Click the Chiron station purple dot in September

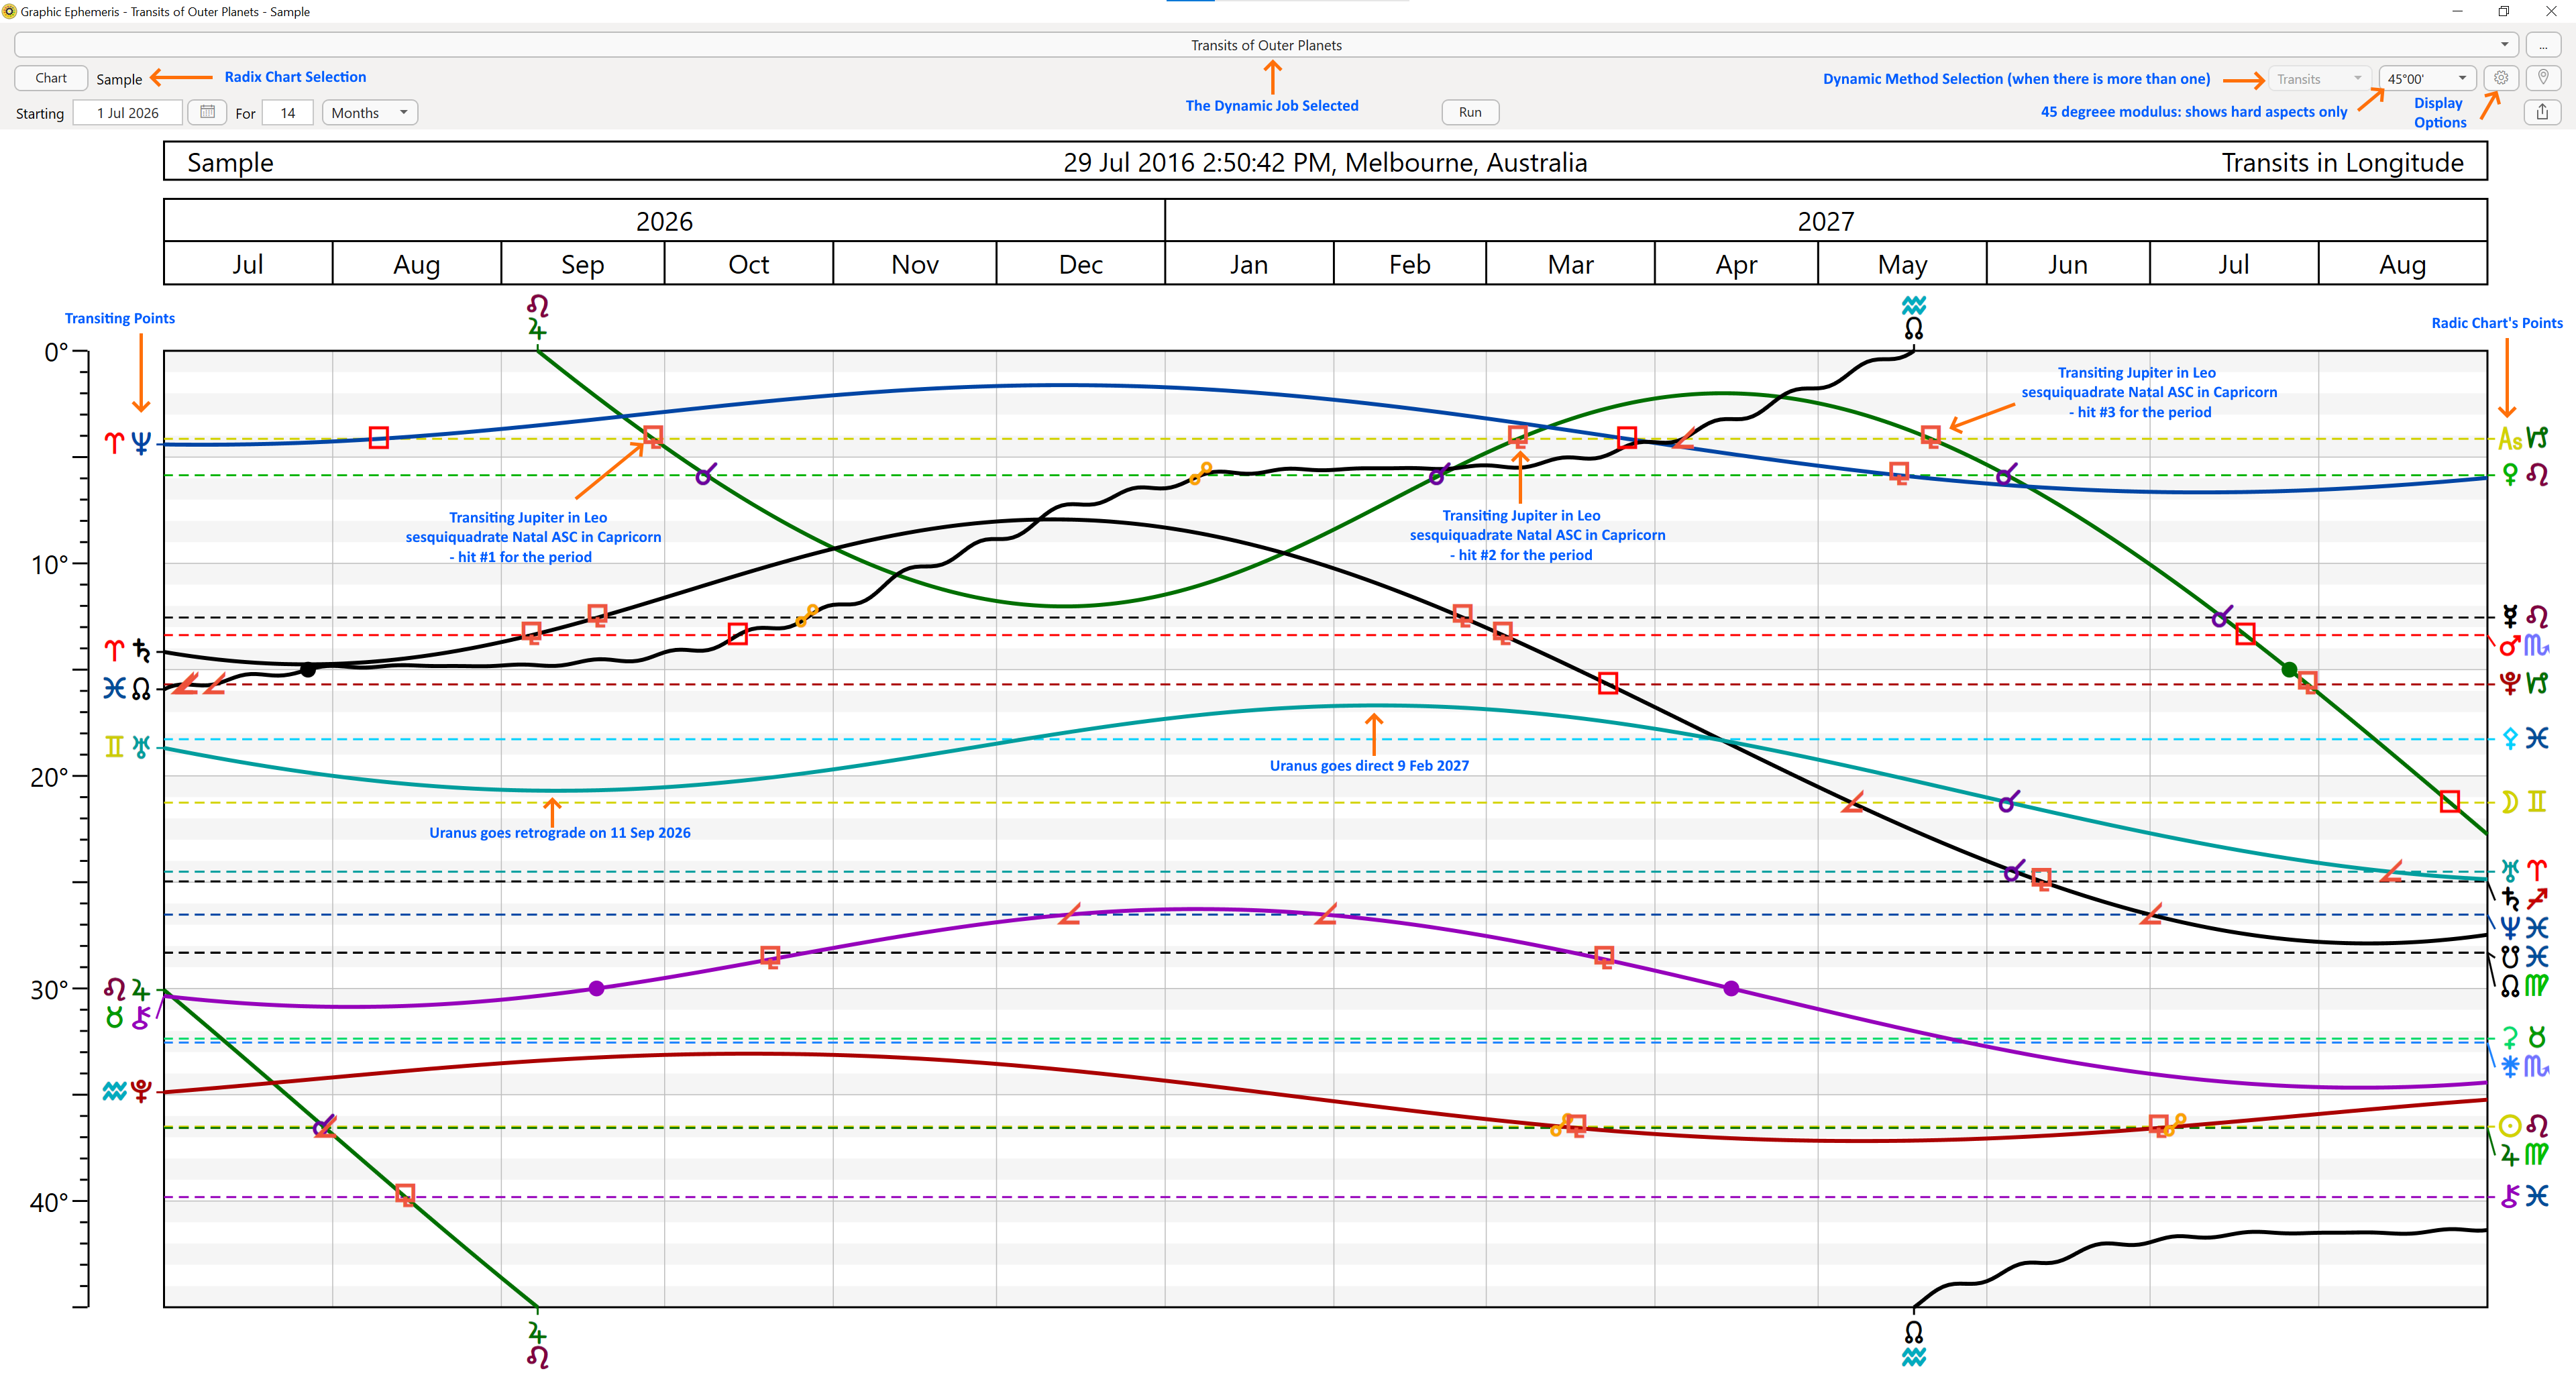tap(596, 988)
